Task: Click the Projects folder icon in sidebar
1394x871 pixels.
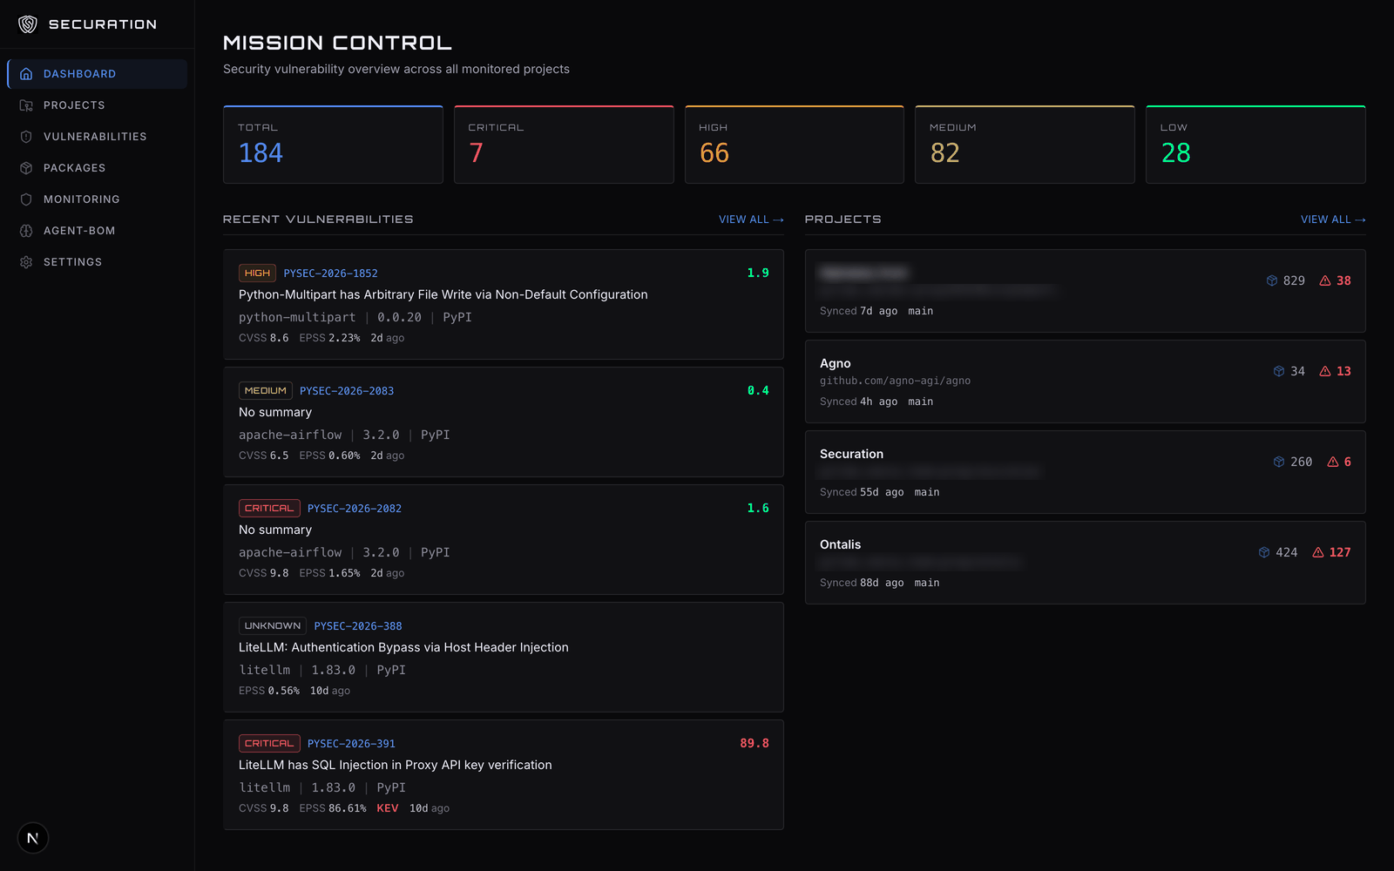Action: click(x=26, y=105)
